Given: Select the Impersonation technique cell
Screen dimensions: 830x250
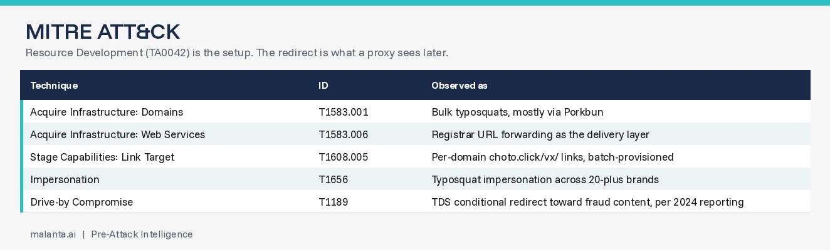Looking at the screenshot, I should point(65,180).
